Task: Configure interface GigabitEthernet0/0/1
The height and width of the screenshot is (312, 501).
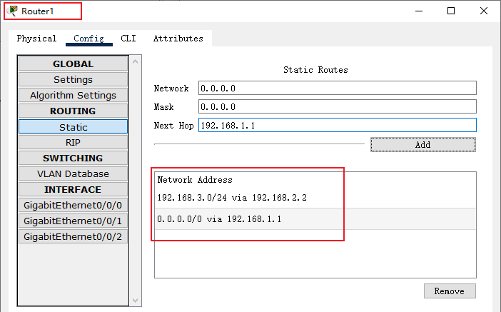Action: pos(73,221)
